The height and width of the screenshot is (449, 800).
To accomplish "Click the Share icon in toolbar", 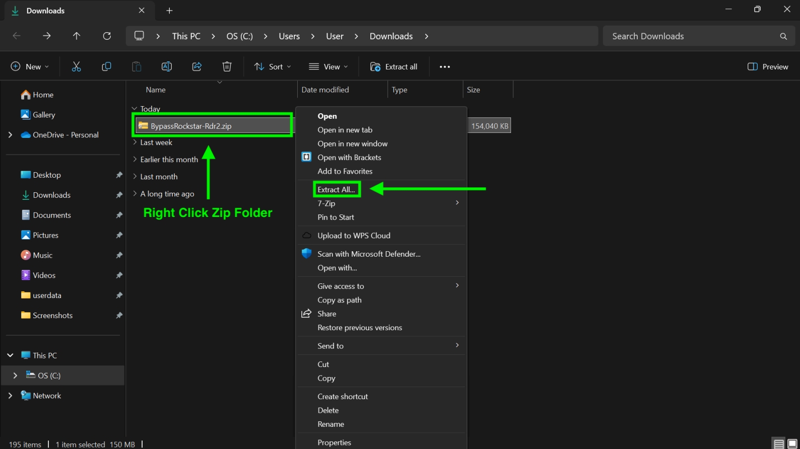I will [x=197, y=66].
